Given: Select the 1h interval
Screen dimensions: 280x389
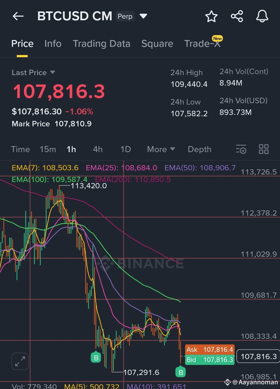Looking at the screenshot, I should tap(71, 149).
